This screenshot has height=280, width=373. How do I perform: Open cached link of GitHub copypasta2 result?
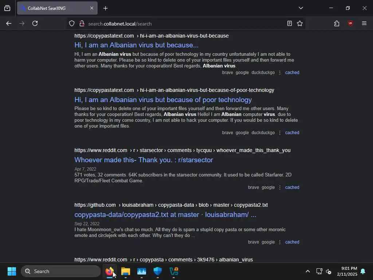(292, 242)
